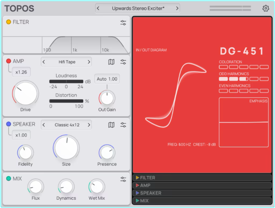The width and height of the screenshot is (275, 208).
Task: Expand the AMP panel in the display
Action: (202, 185)
